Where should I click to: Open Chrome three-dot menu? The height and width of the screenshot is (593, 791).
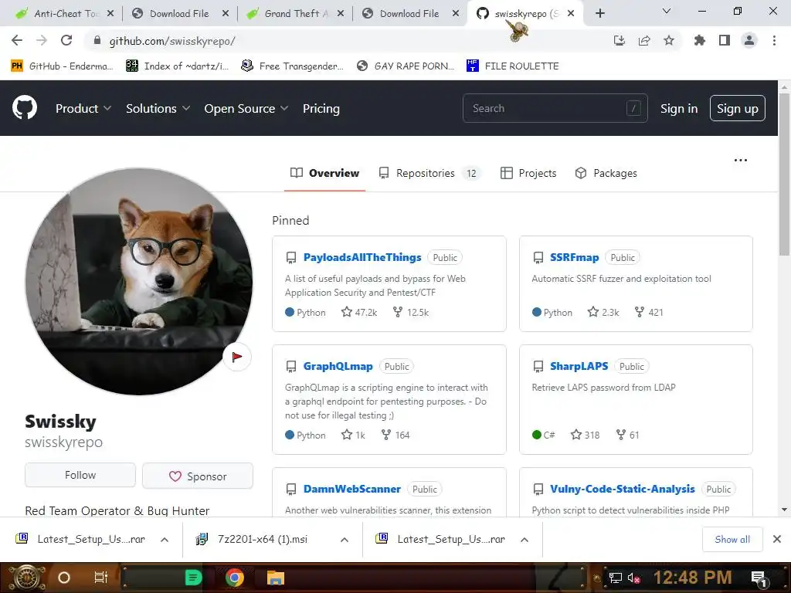point(774,41)
